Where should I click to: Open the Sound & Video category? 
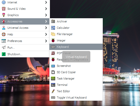tap(25, 9)
